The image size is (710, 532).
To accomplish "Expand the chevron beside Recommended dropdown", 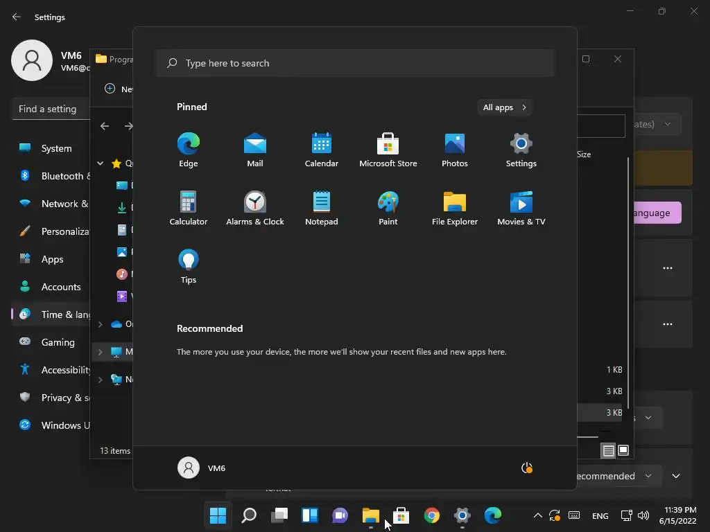I will (675, 476).
